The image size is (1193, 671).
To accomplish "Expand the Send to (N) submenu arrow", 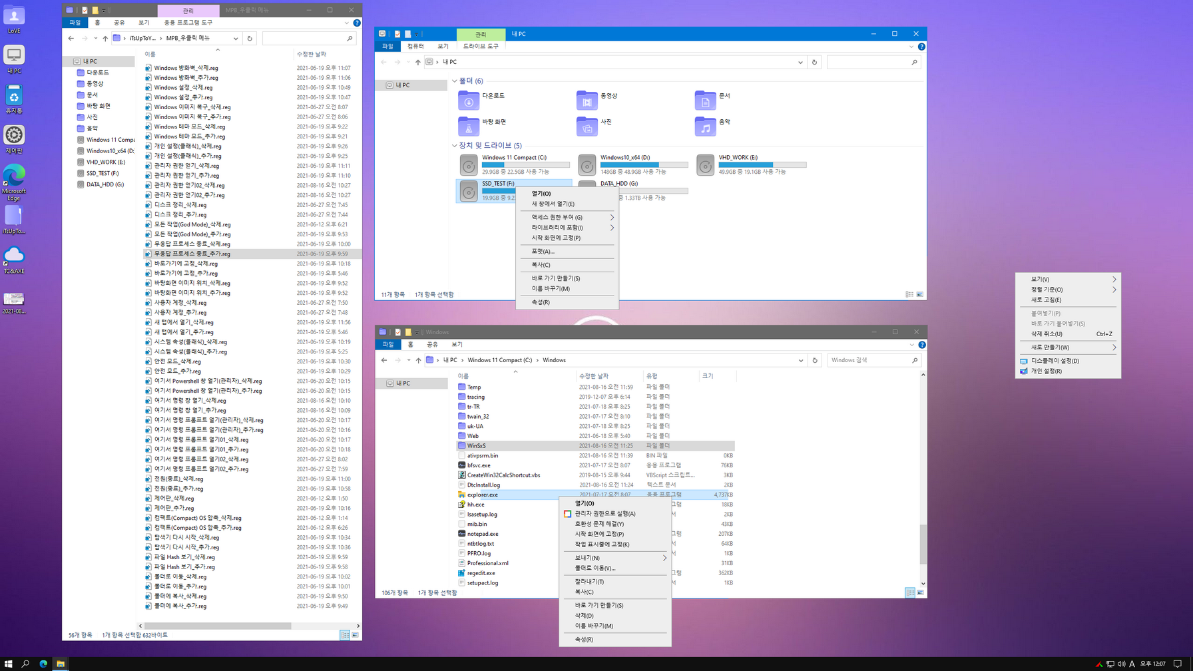I will click(x=664, y=558).
